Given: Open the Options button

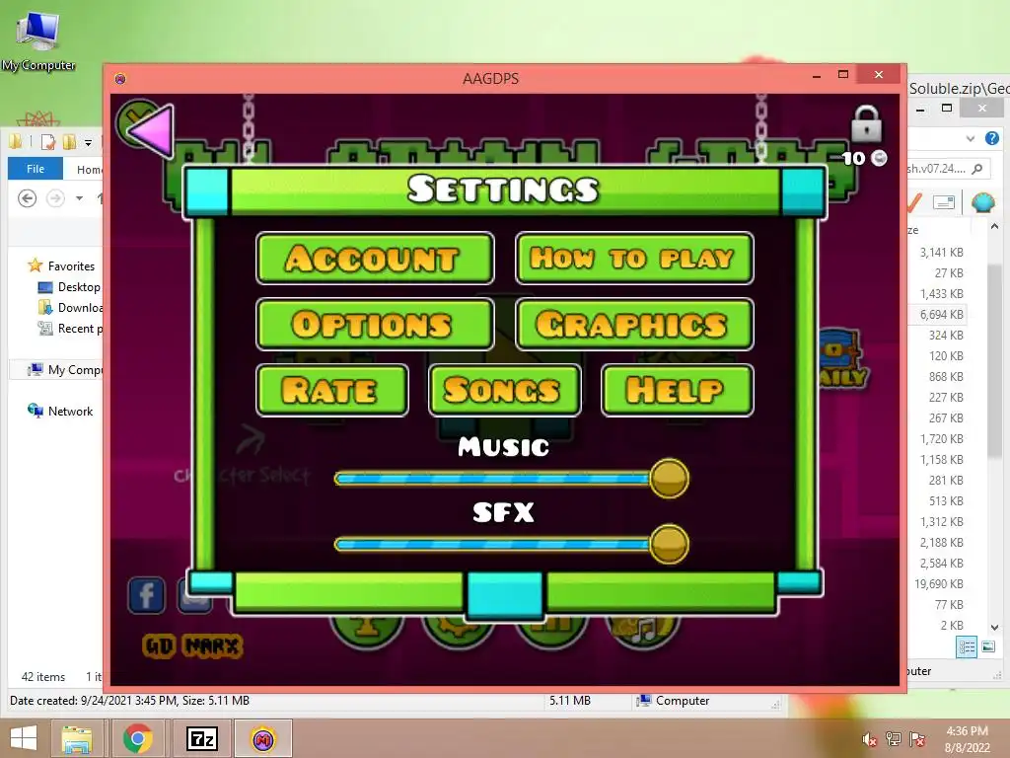Looking at the screenshot, I should pyautogui.click(x=375, y=324).
